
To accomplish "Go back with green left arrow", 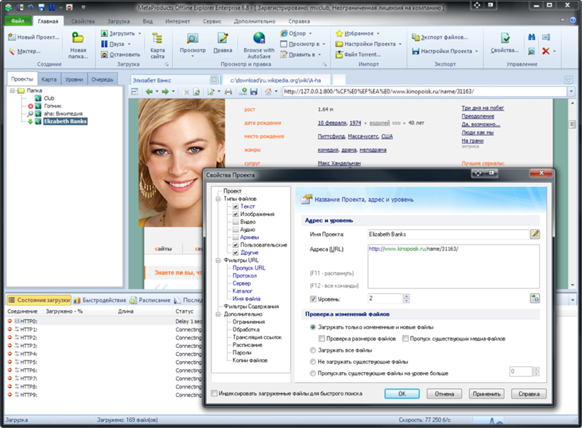I will click(149, 92).
